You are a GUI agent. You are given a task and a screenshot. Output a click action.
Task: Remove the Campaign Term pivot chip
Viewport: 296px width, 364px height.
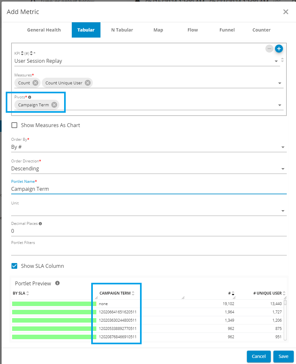[54, 105]
